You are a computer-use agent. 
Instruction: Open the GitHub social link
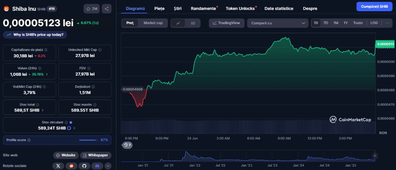click(84, 166)
